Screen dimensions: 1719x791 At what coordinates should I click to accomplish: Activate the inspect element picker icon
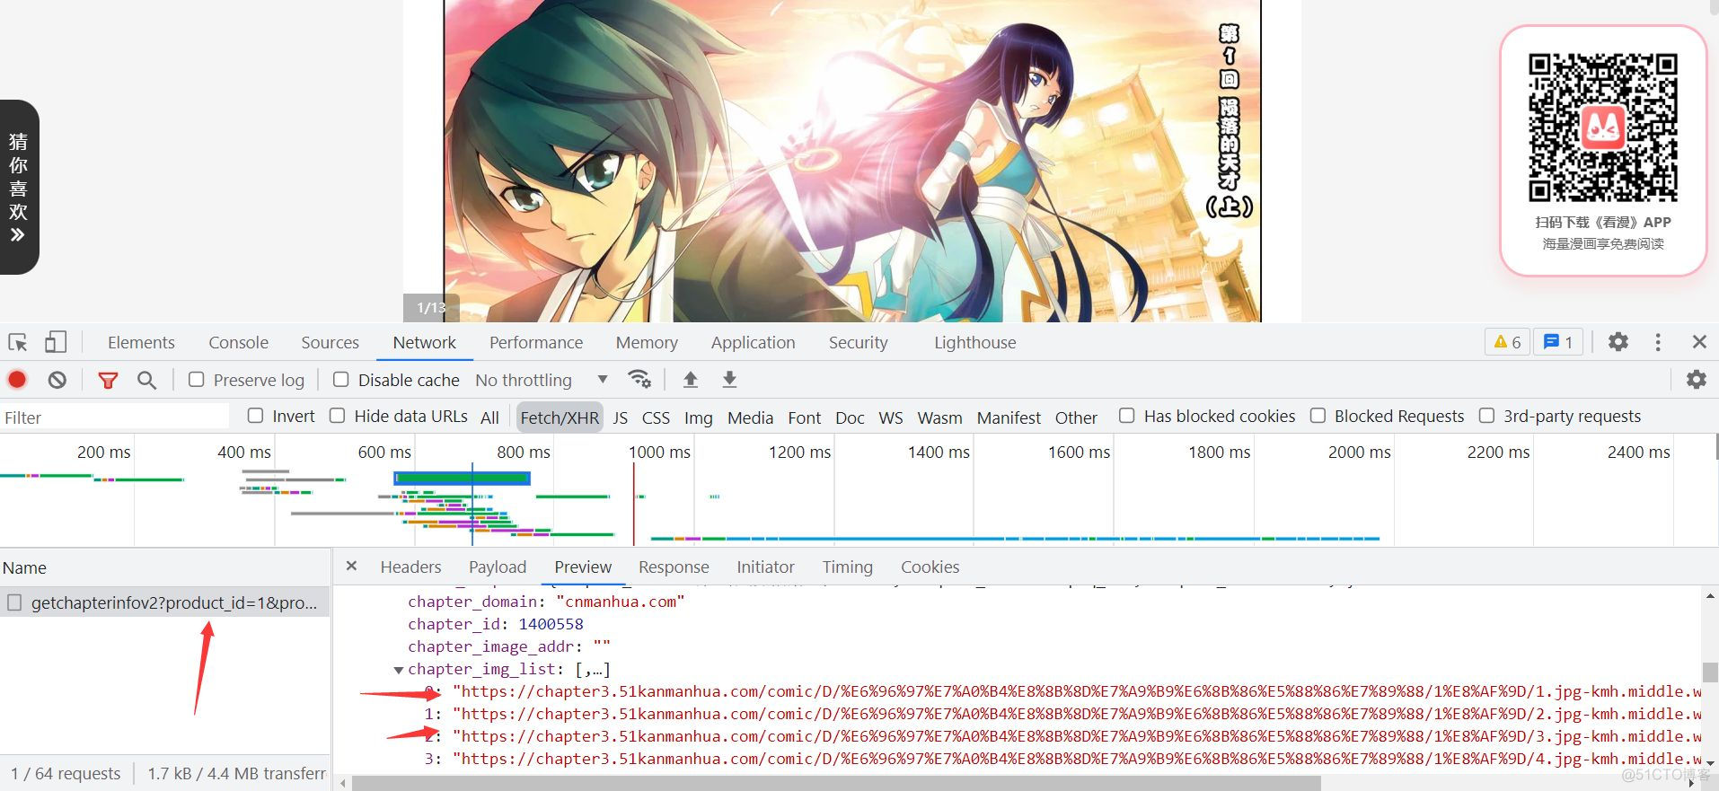[18, 342]
